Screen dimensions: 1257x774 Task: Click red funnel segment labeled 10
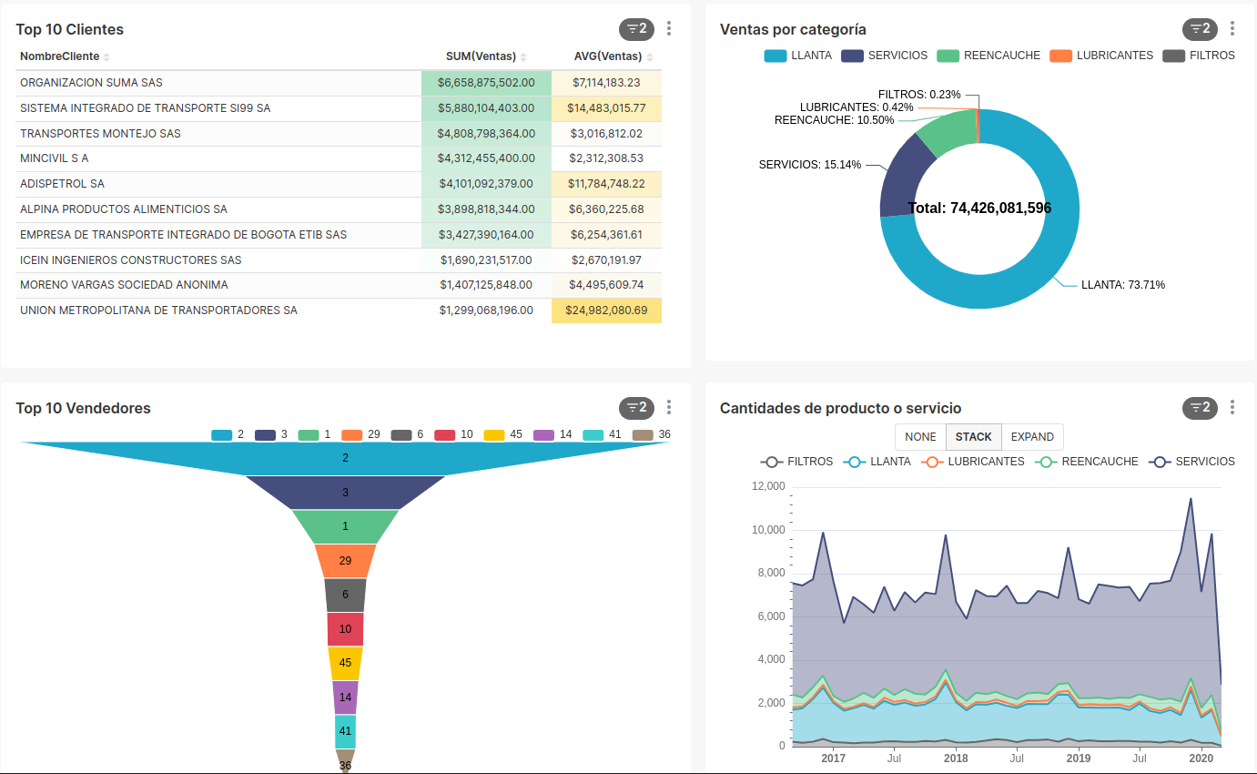click(x=345, y=629)
